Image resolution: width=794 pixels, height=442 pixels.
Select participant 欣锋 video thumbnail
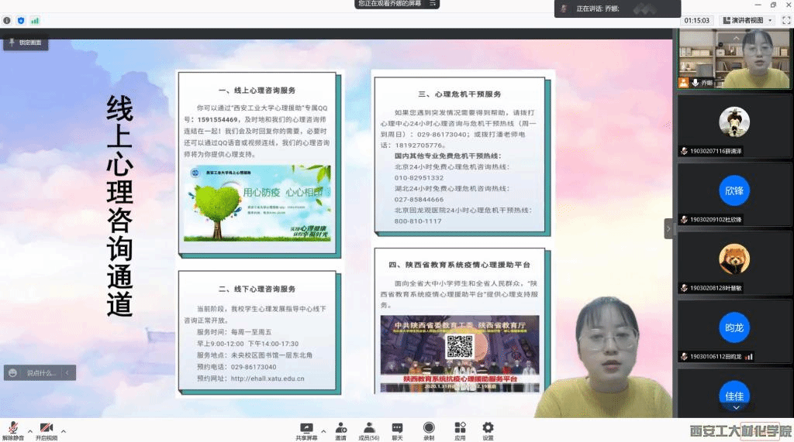[734, 190]
